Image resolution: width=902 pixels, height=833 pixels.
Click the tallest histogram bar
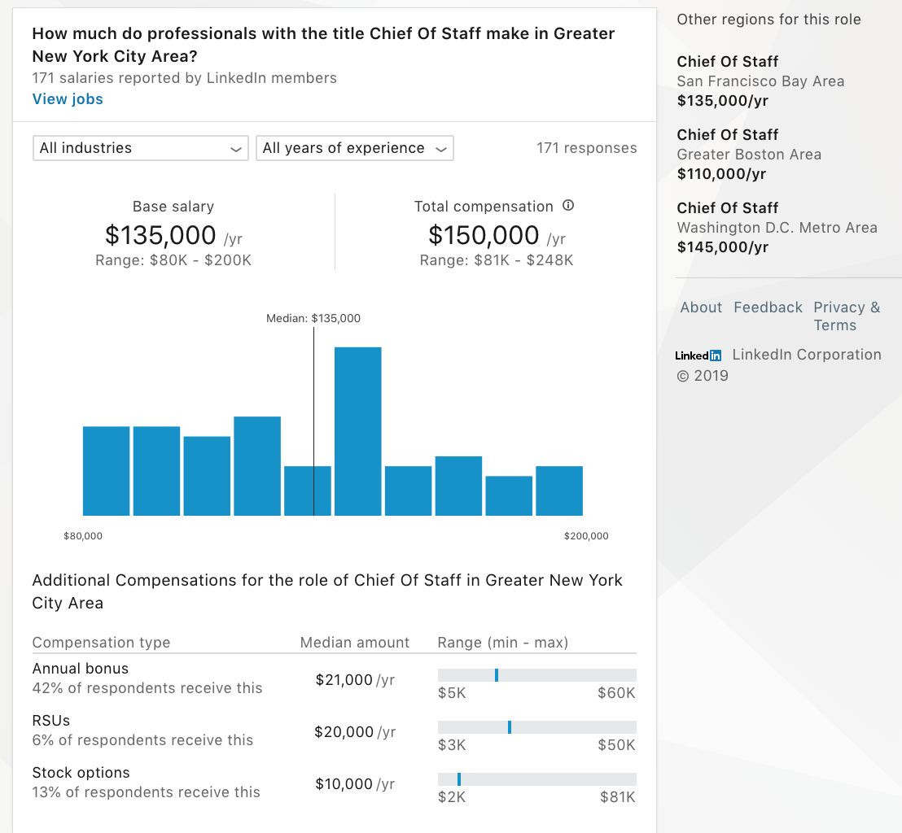(358, 431)
